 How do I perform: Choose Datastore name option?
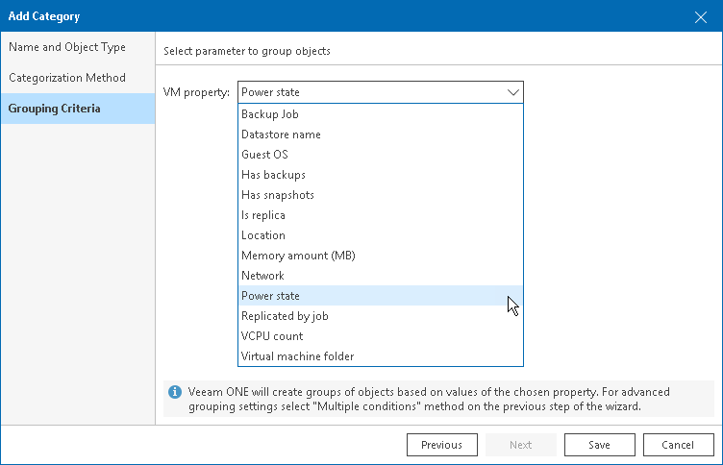point(281,135)
